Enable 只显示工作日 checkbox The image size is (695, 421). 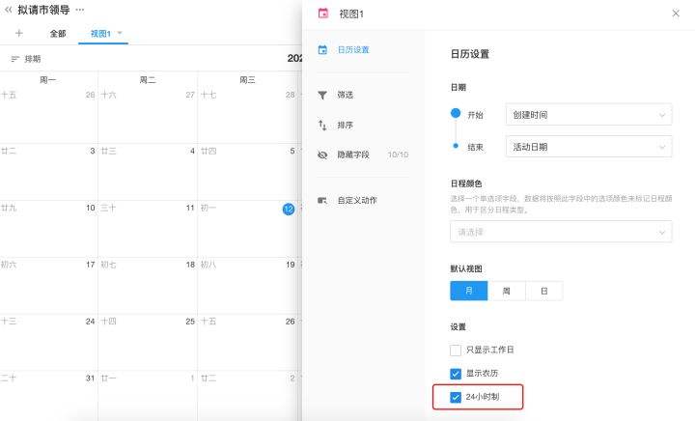(x=457, y=350)
